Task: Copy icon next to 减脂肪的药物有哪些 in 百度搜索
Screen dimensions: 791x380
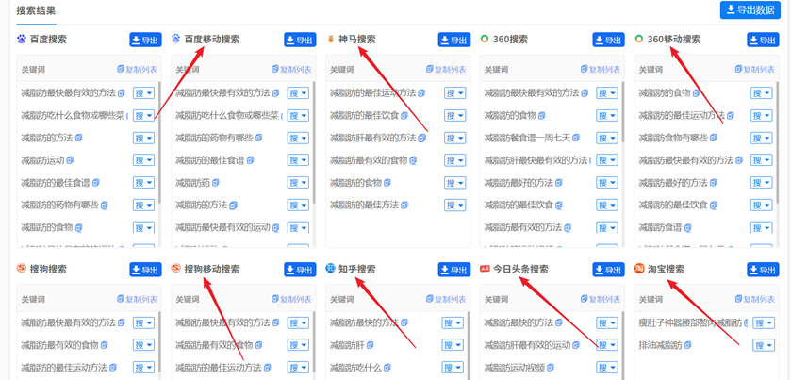Action: click(x=105, y=206)
